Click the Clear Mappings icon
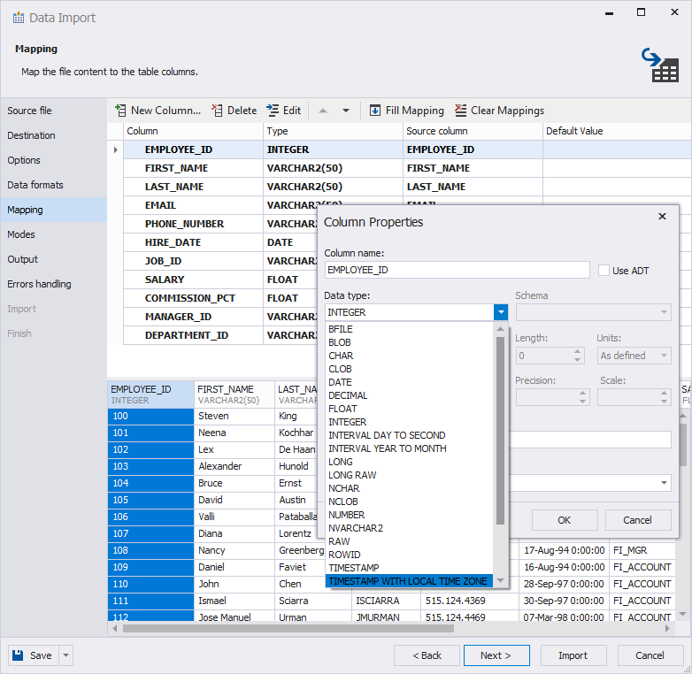The image size is (692, 674). click(460, 111)
